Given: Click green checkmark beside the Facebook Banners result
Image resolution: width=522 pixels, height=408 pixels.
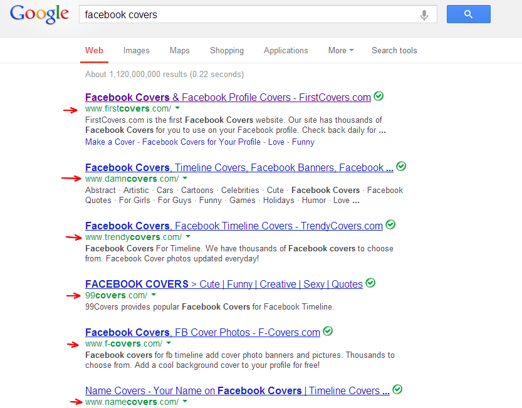Looking at the screenshot, I should click(401, 166).
